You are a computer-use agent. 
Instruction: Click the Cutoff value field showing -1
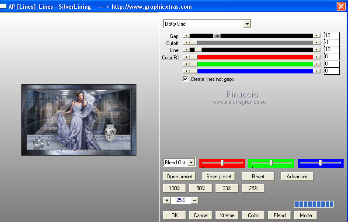(331, 42)
